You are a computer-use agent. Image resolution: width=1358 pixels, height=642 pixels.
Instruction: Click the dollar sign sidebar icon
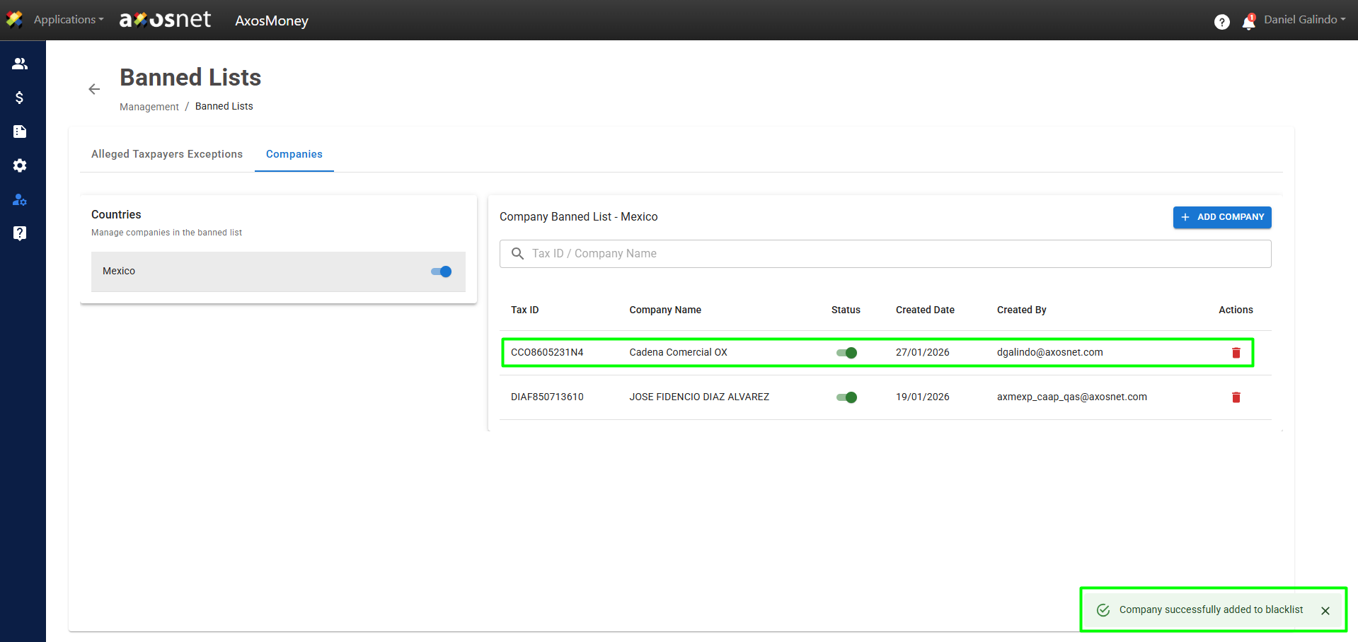coord(20,98)
